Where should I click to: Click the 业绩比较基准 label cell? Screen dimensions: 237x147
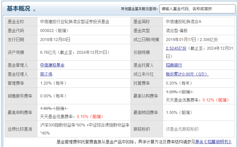[21, 129]
